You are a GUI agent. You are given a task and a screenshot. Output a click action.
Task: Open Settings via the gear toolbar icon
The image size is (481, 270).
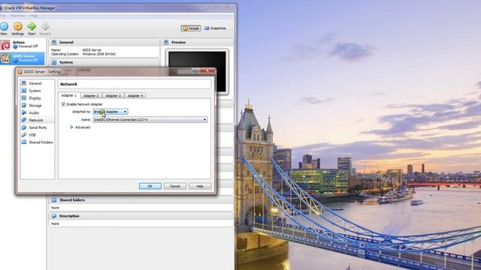point(18,27)
